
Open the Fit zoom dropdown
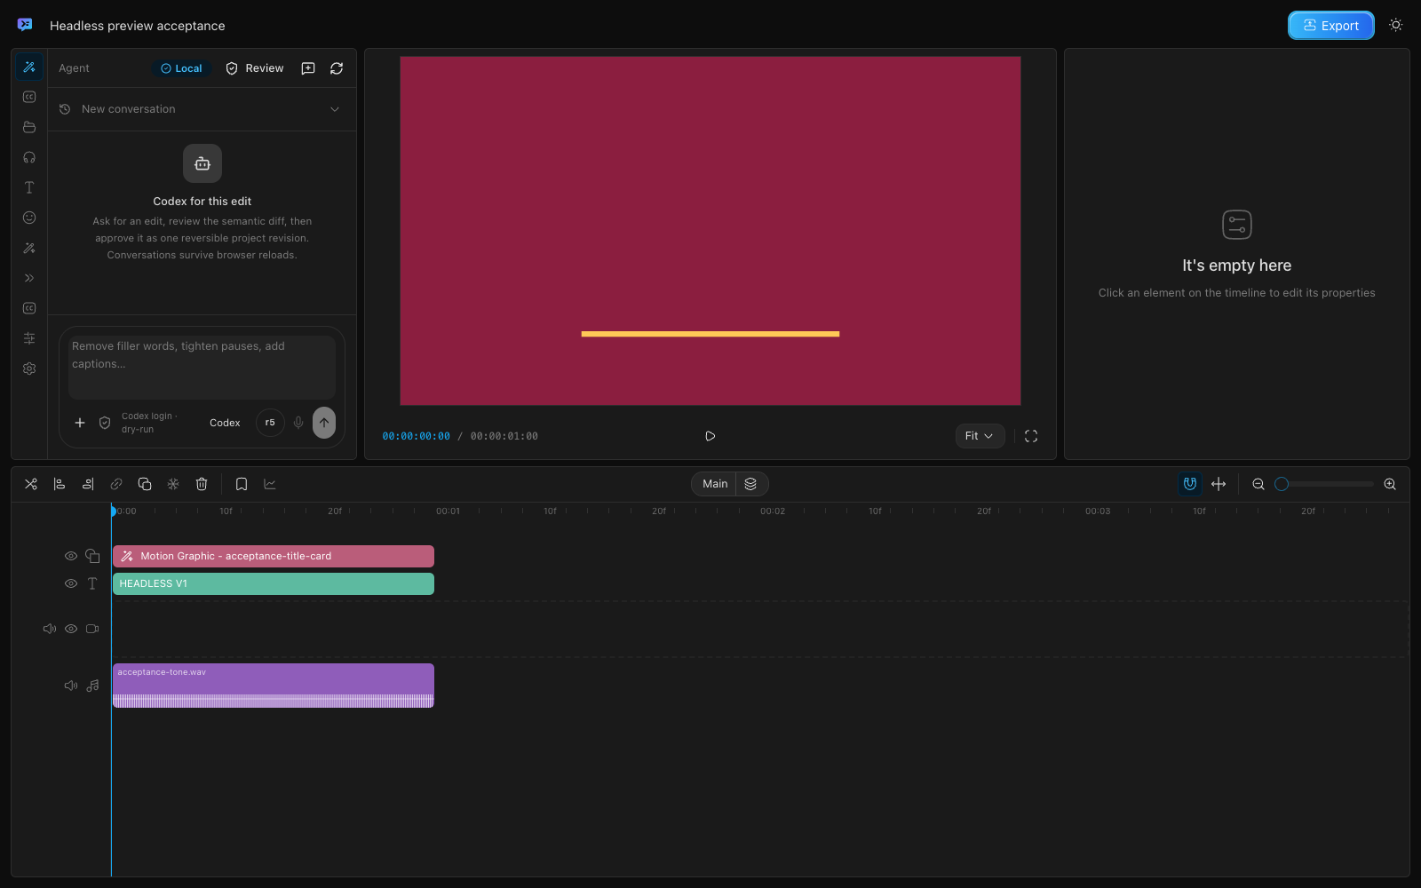click(x=980, y=436)
